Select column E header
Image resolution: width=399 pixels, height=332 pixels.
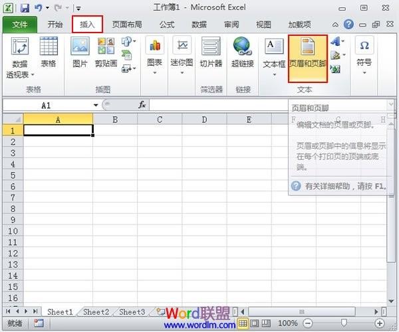249,120
